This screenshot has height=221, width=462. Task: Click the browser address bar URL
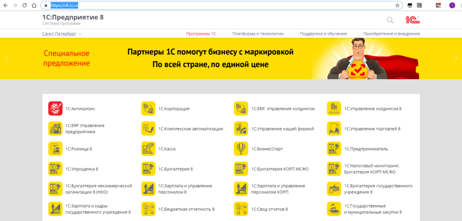[x=64, y=5]
